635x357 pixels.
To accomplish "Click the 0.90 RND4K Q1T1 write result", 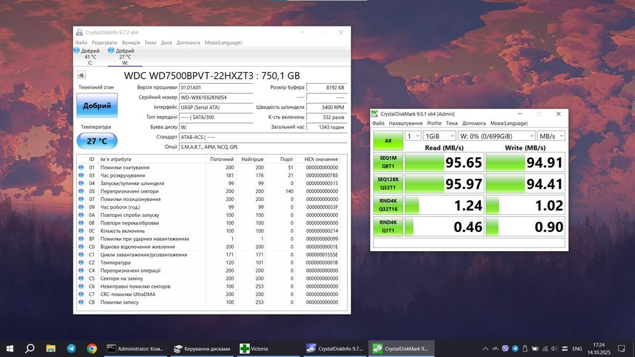I will click(x=526, y=226).
